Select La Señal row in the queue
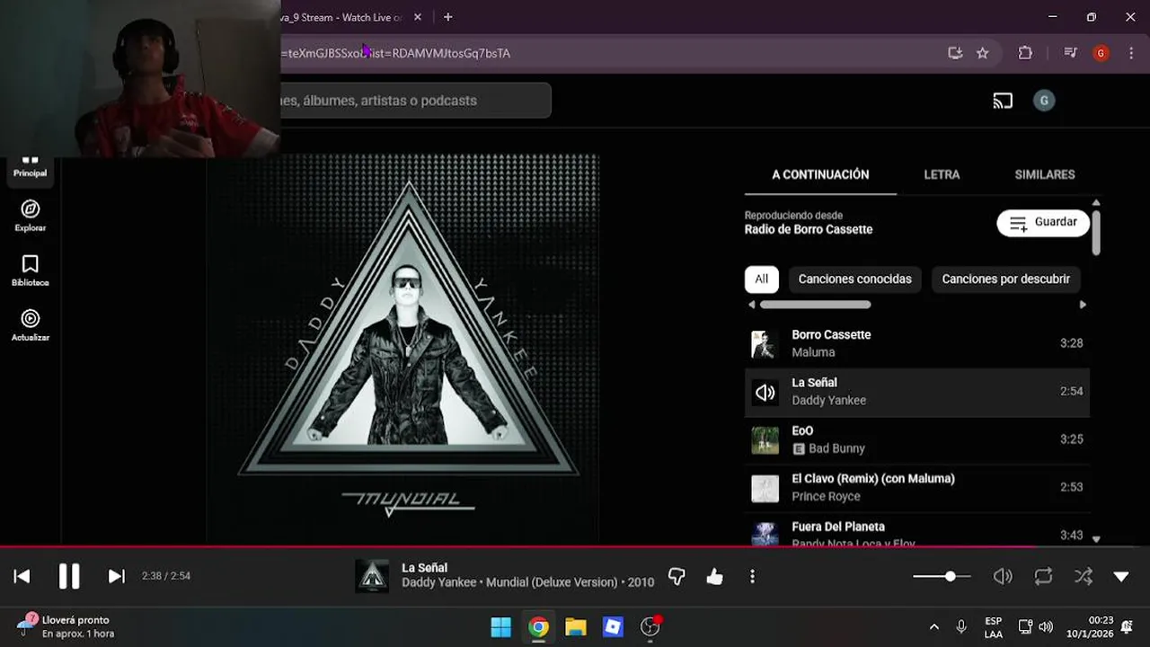The image size is (1150, 647). (916, 392)
